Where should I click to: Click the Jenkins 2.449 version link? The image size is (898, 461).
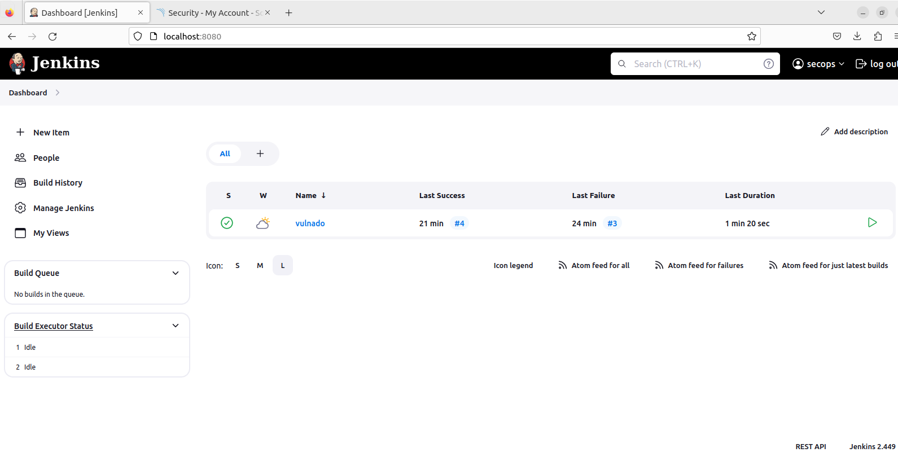click(x=872, y=447)
